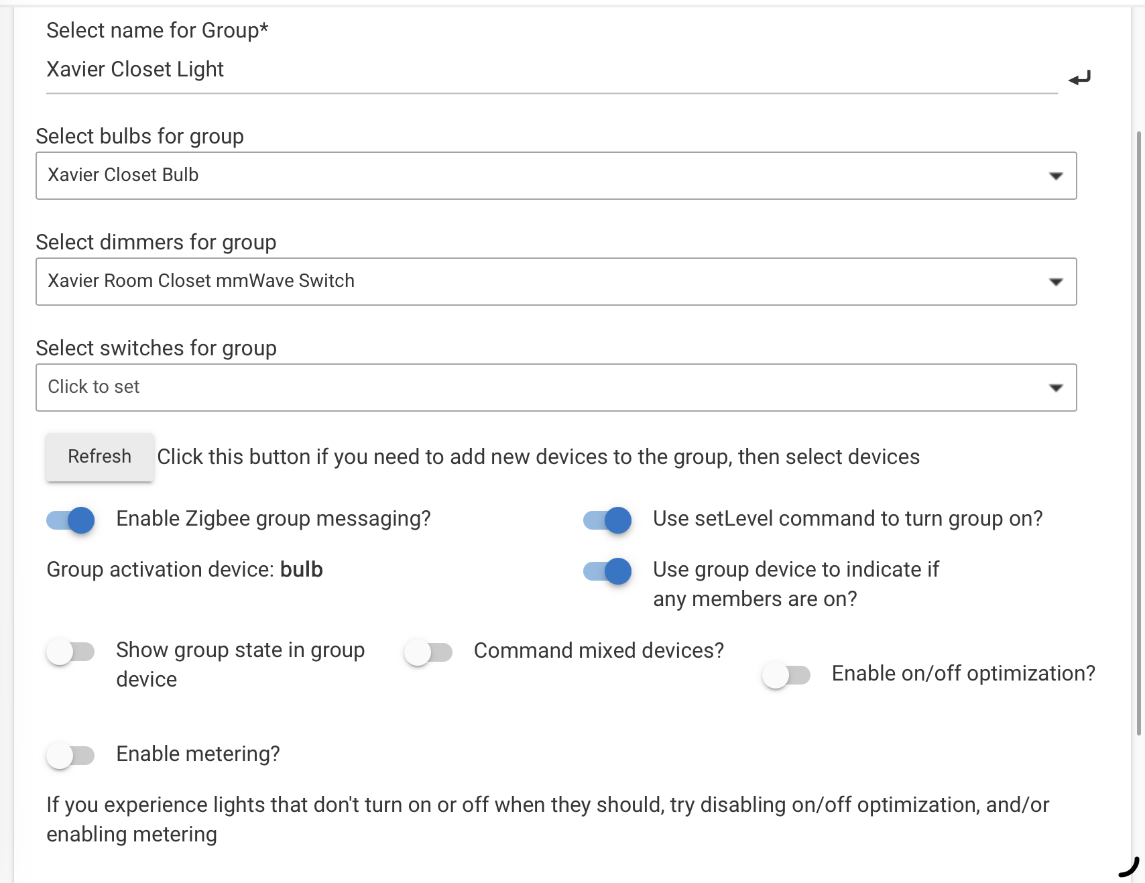The height and width of the screenshot is (883, 1145).
Task: Click the Enable Zigbee group messaging label
Action: [274, 519]
